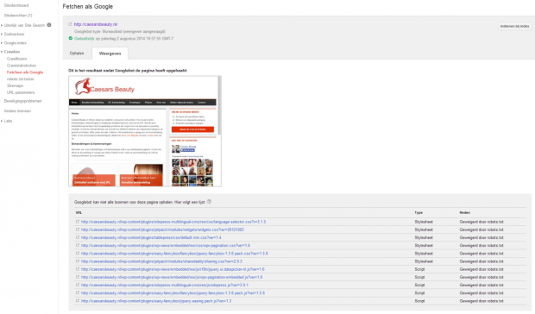Expand the Labs sidebar section
535x314 pixels.
tap(2, 121)
